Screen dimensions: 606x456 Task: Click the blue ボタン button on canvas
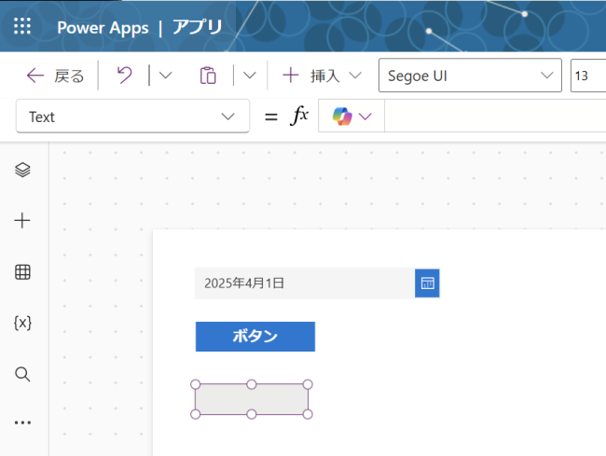(x=255, y=337)
